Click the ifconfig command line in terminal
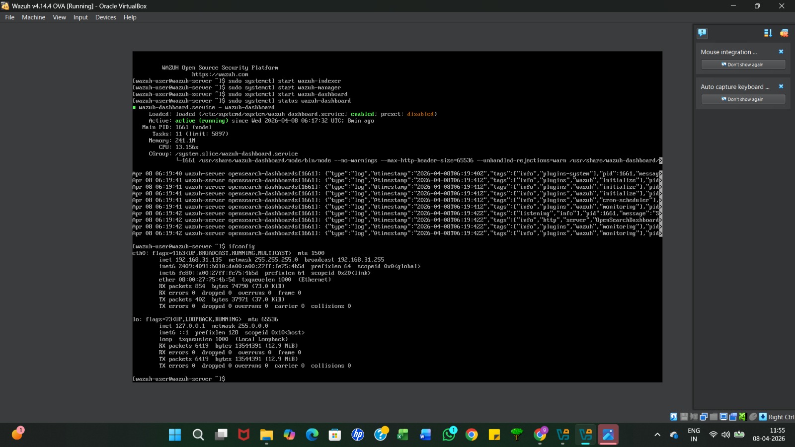Image resolution: width=795 pixels, height=447 pixels. [x=194, y=246]
